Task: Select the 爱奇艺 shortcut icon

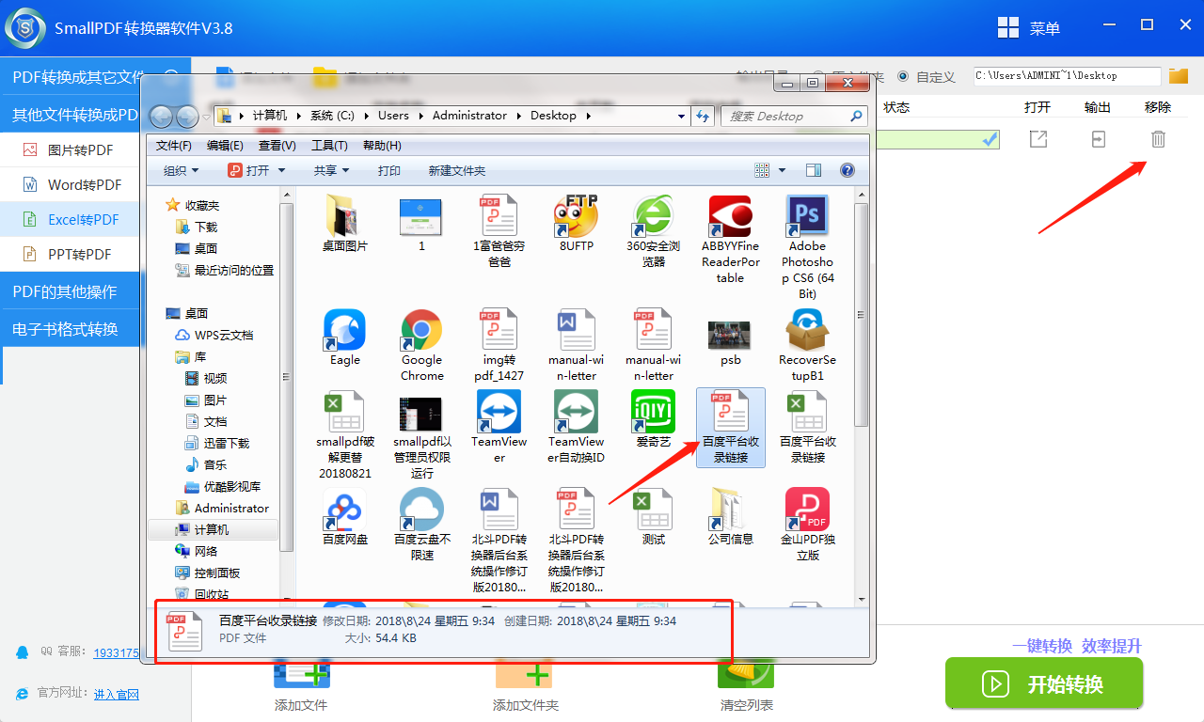Action: 654,412
